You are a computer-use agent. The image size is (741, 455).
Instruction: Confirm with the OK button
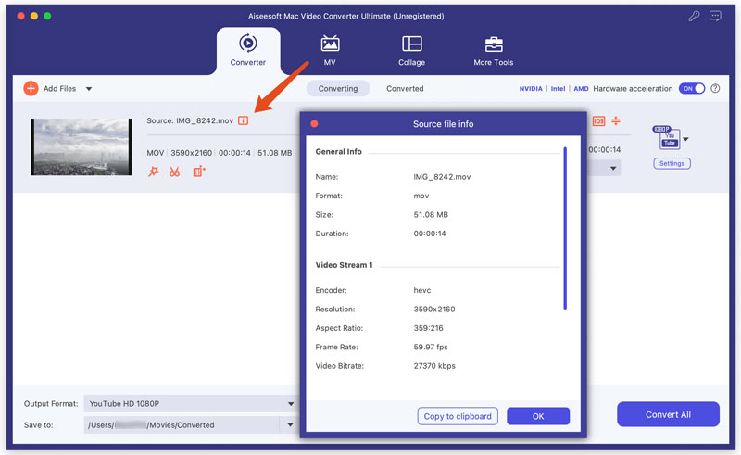pyautogui.click(x=538, y=416)
